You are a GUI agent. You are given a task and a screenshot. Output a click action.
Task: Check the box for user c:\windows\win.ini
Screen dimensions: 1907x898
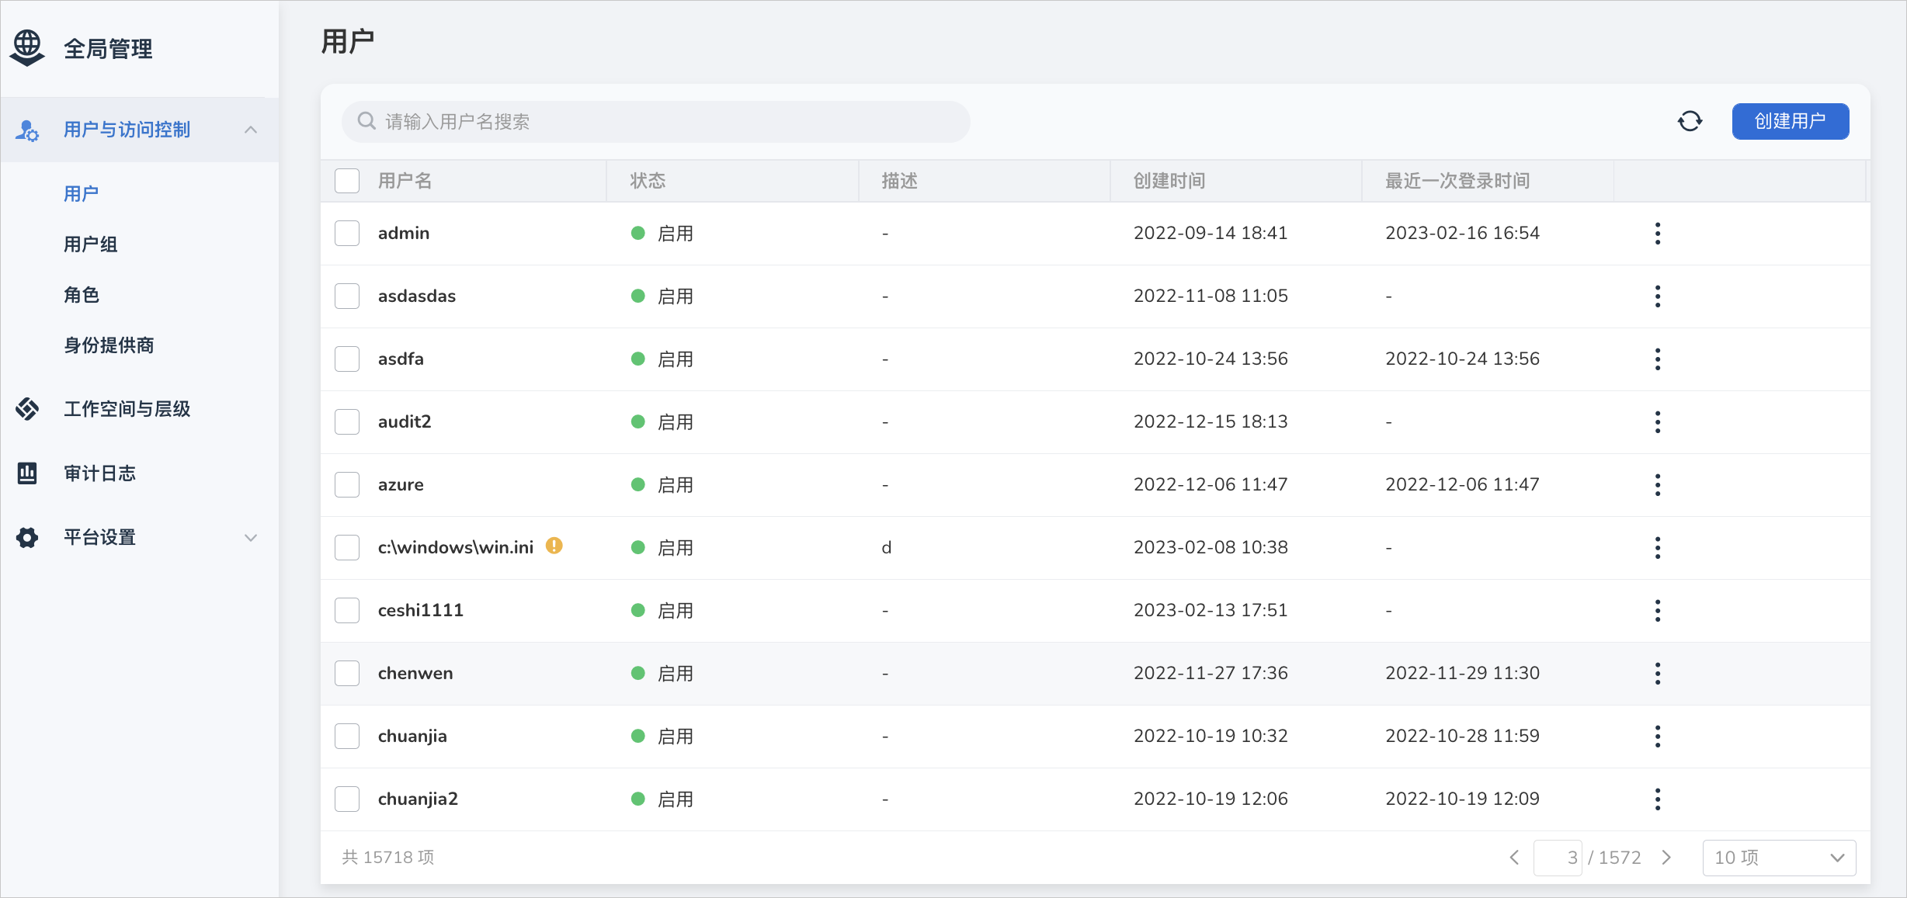click(347, 548)
